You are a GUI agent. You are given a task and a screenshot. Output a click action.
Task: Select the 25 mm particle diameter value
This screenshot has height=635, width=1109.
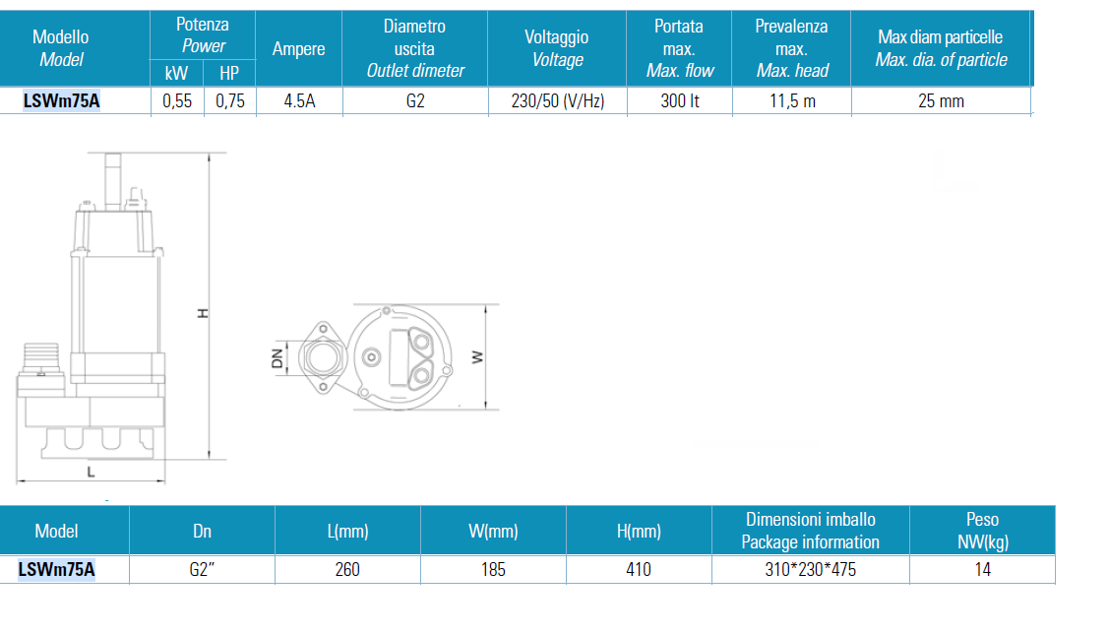[x=940, y=100]
